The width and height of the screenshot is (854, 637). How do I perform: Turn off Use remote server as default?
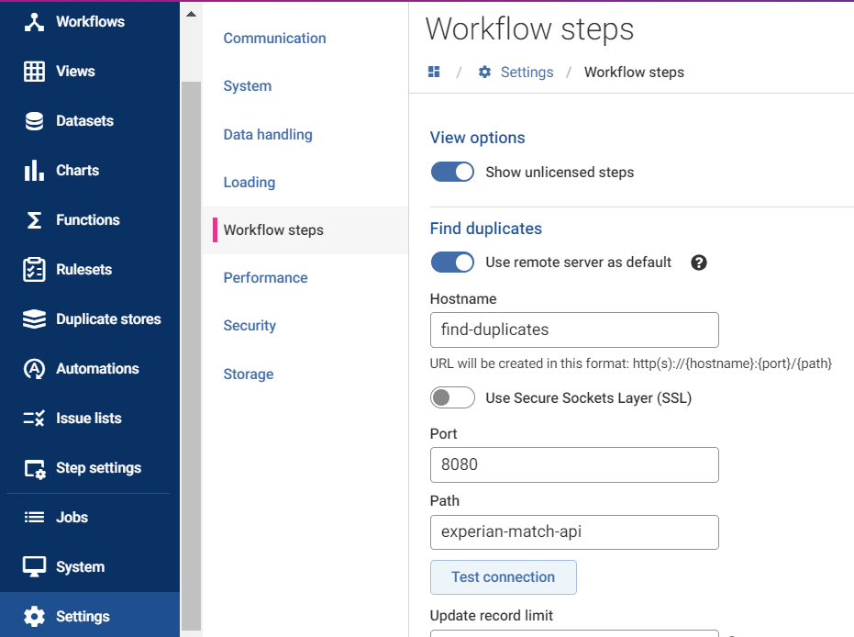tap(452, 263)
